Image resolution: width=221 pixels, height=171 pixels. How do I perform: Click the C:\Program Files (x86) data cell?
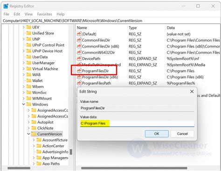(185, 77)
